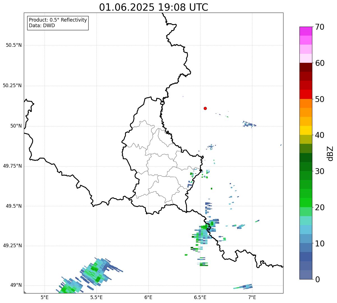337x303 pixels.
Task: Click the '50°N' latitude label
Action: (16, 126)
